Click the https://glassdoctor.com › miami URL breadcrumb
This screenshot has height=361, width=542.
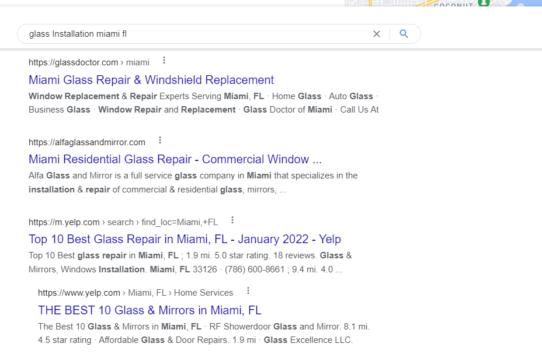[x=89, y=62]
